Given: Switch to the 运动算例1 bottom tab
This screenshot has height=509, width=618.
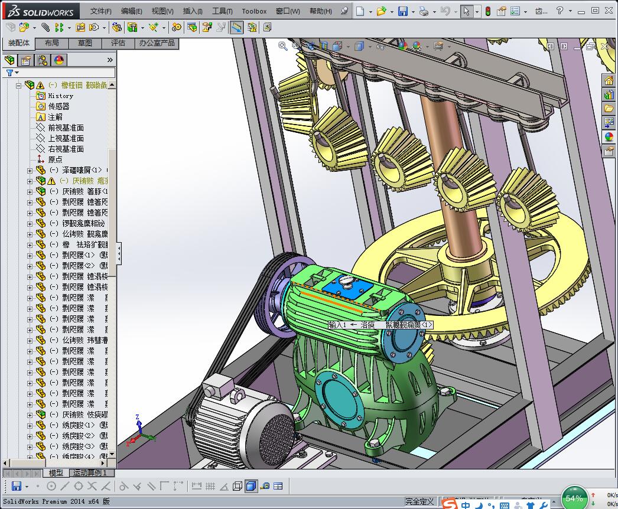Looking at the screenshot, I should click(89, 473).
